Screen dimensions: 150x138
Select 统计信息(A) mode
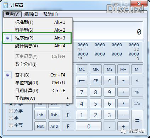tap(38, 46)
